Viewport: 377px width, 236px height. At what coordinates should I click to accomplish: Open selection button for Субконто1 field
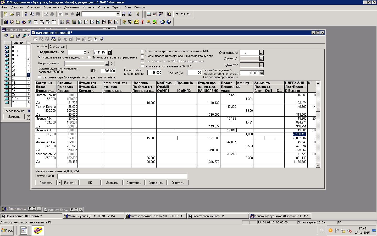click(261, 58)
